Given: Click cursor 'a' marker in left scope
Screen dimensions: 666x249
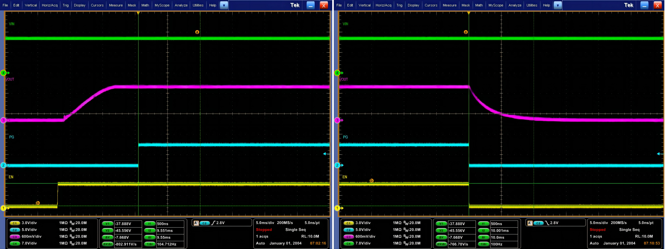Looking at the screenshot, I should 197,32.
